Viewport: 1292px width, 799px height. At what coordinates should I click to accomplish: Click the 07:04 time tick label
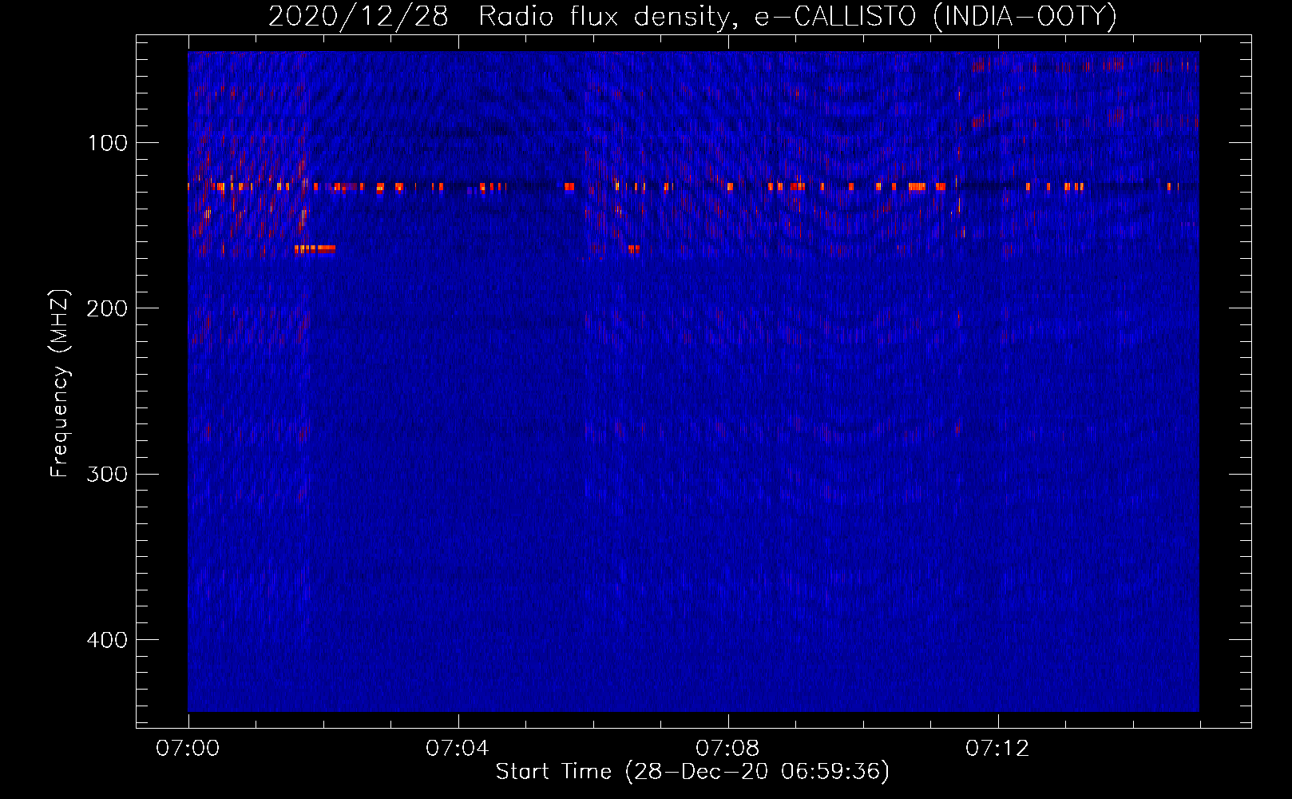pos(458,749)
